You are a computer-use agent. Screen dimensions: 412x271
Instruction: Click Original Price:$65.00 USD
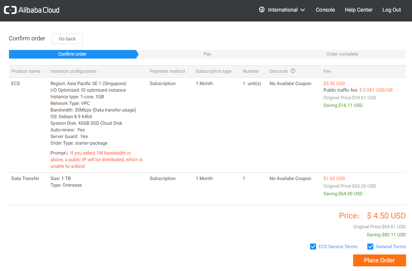point(350,186)
